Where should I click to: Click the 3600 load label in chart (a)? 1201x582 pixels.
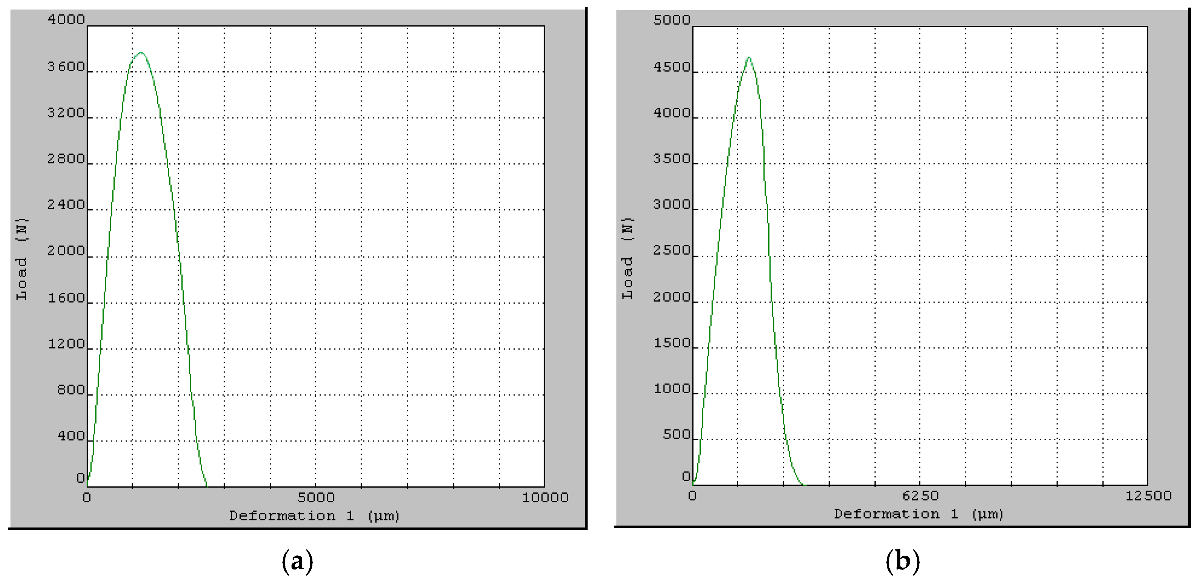coord(66,67)
